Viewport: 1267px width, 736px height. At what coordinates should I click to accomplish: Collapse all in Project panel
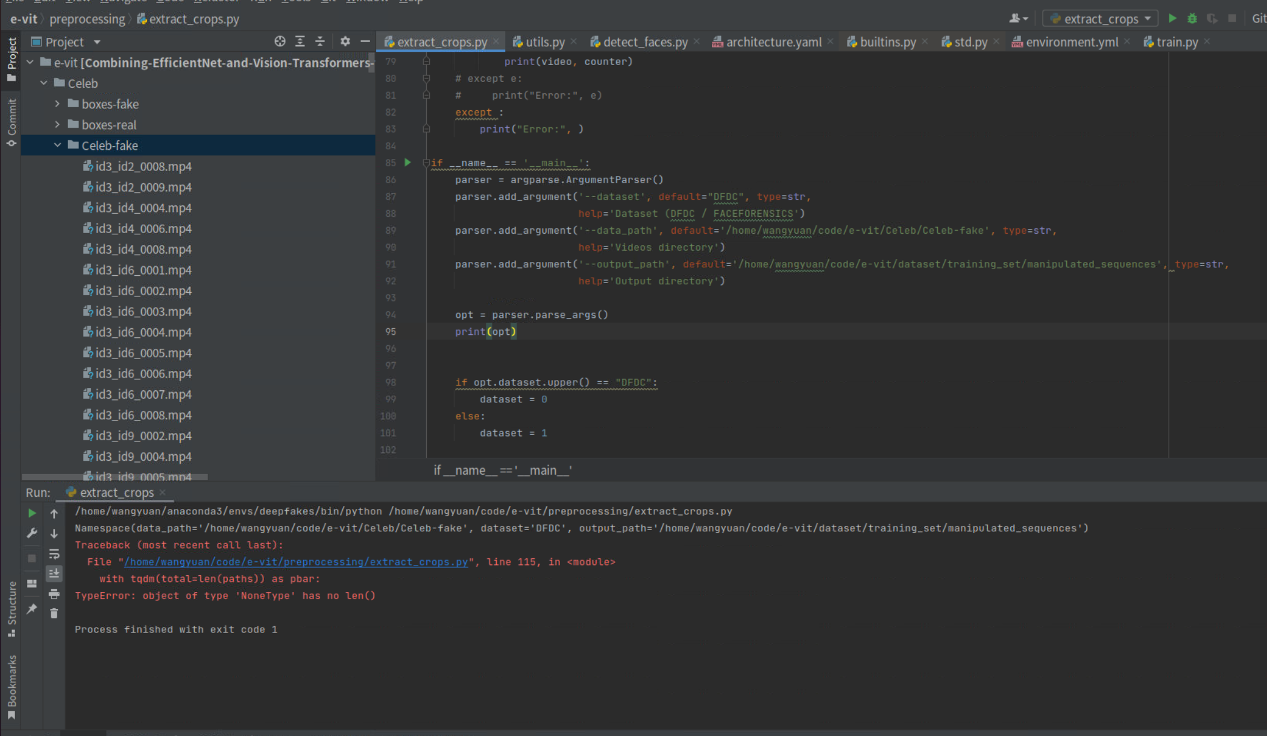click(320, 41)
